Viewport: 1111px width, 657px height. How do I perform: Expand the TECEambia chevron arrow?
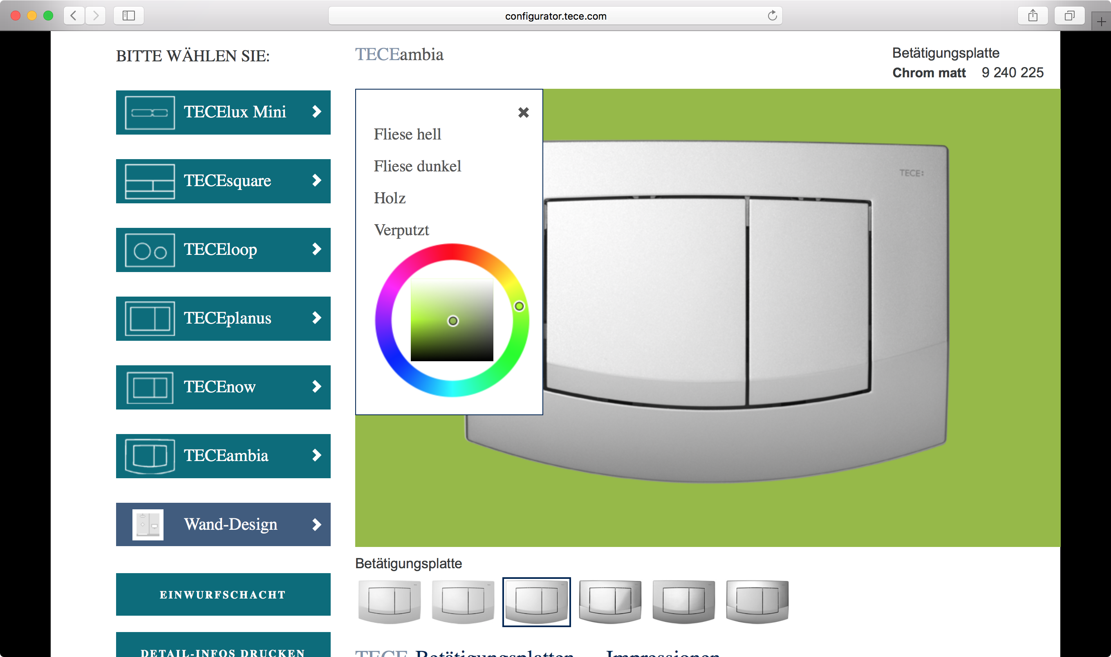[x=316, y=456]
